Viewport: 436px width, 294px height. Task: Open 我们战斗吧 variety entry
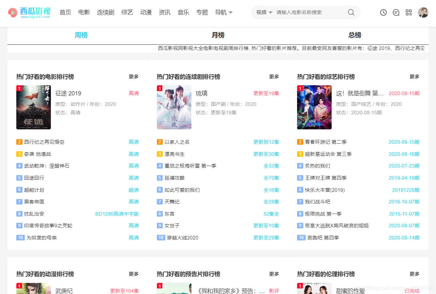(x=317, y=202)
